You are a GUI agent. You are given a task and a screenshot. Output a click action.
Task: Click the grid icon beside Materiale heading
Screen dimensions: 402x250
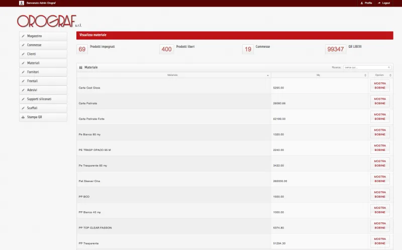[x=81, y=67]
